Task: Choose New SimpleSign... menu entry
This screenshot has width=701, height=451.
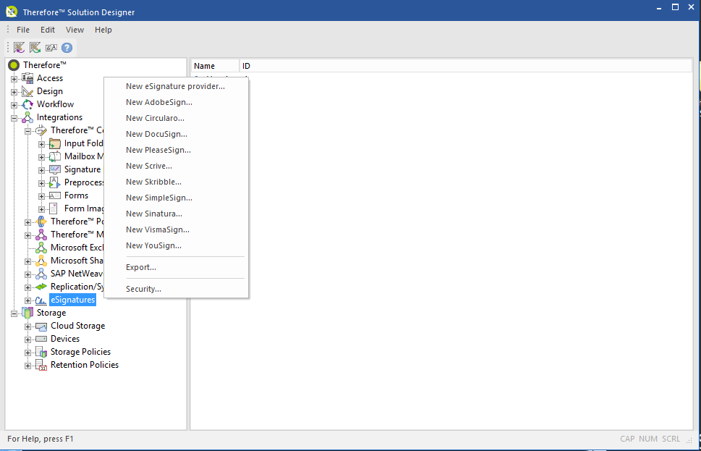Action: coord(175,198)
